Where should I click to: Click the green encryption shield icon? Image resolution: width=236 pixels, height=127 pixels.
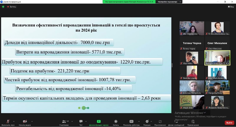(x=3, y=6)
